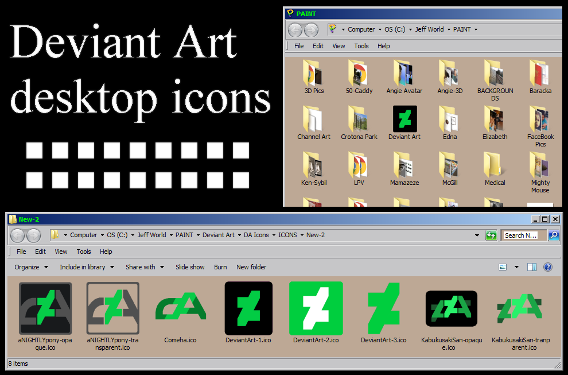This screenshot has height=375, width=568.
Task: Go forward in the New-2 window
Action: tap(34, 235)
